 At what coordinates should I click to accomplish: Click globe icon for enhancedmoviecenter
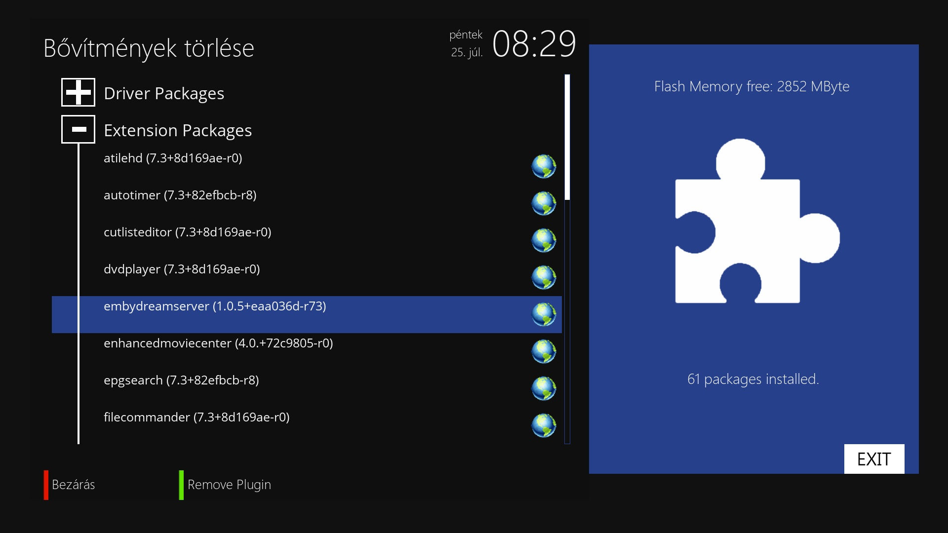pos(544,351)
